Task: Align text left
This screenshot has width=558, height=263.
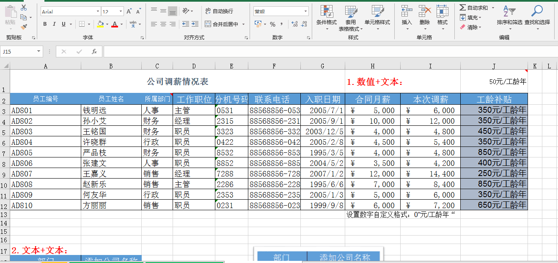Action: pos(154,24)
